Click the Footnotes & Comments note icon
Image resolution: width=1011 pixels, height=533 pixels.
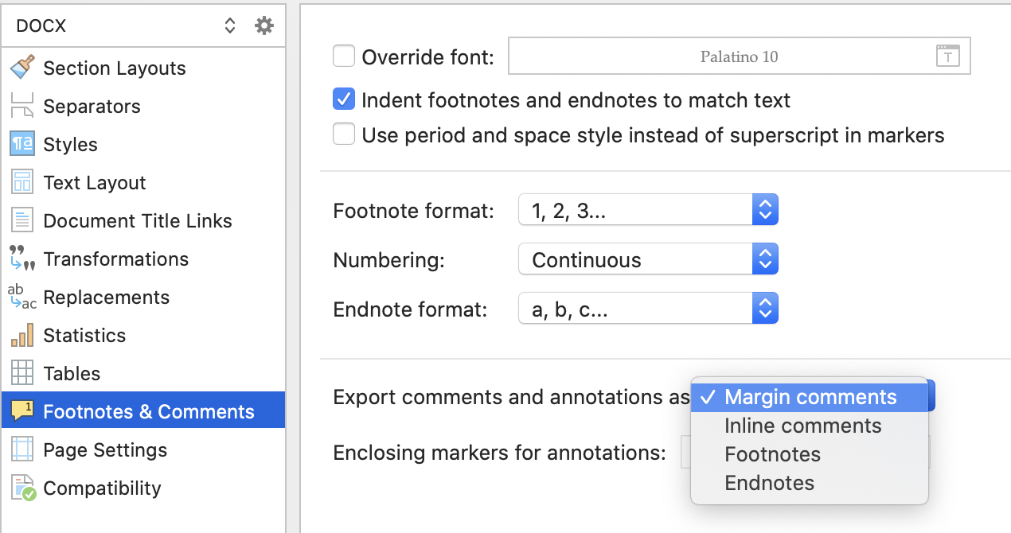point(22,411)
